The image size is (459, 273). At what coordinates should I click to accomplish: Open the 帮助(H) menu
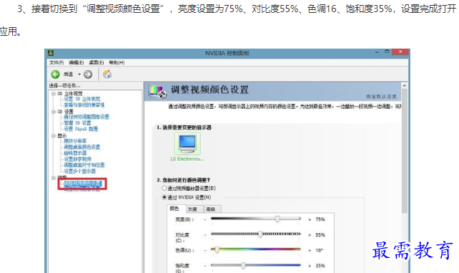(x=117, y=63)
